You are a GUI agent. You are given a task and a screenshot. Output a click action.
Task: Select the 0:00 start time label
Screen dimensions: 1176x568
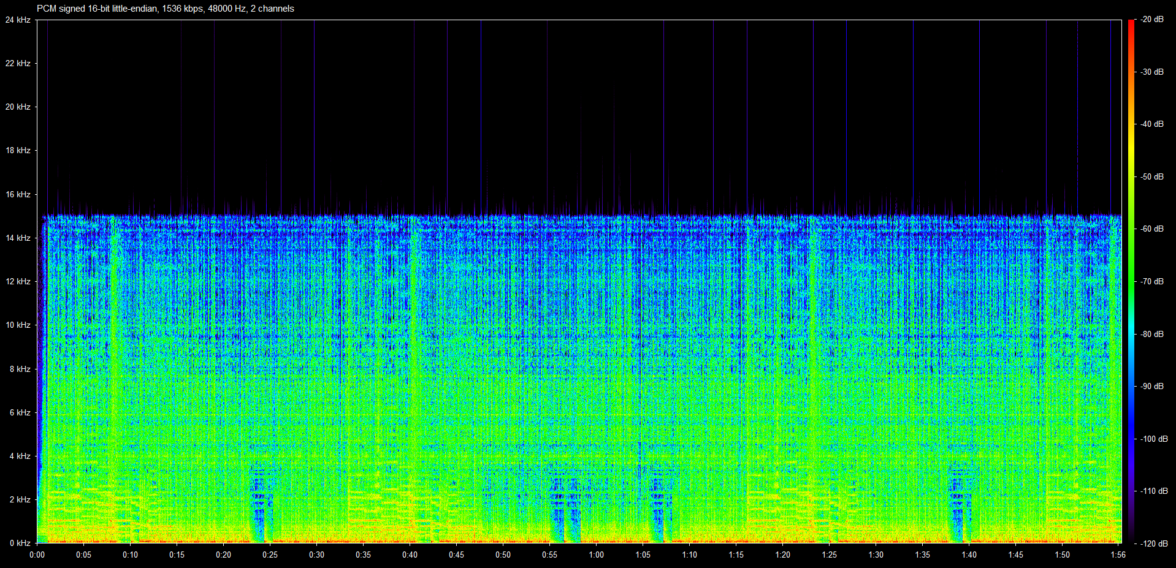pos(37,555)
